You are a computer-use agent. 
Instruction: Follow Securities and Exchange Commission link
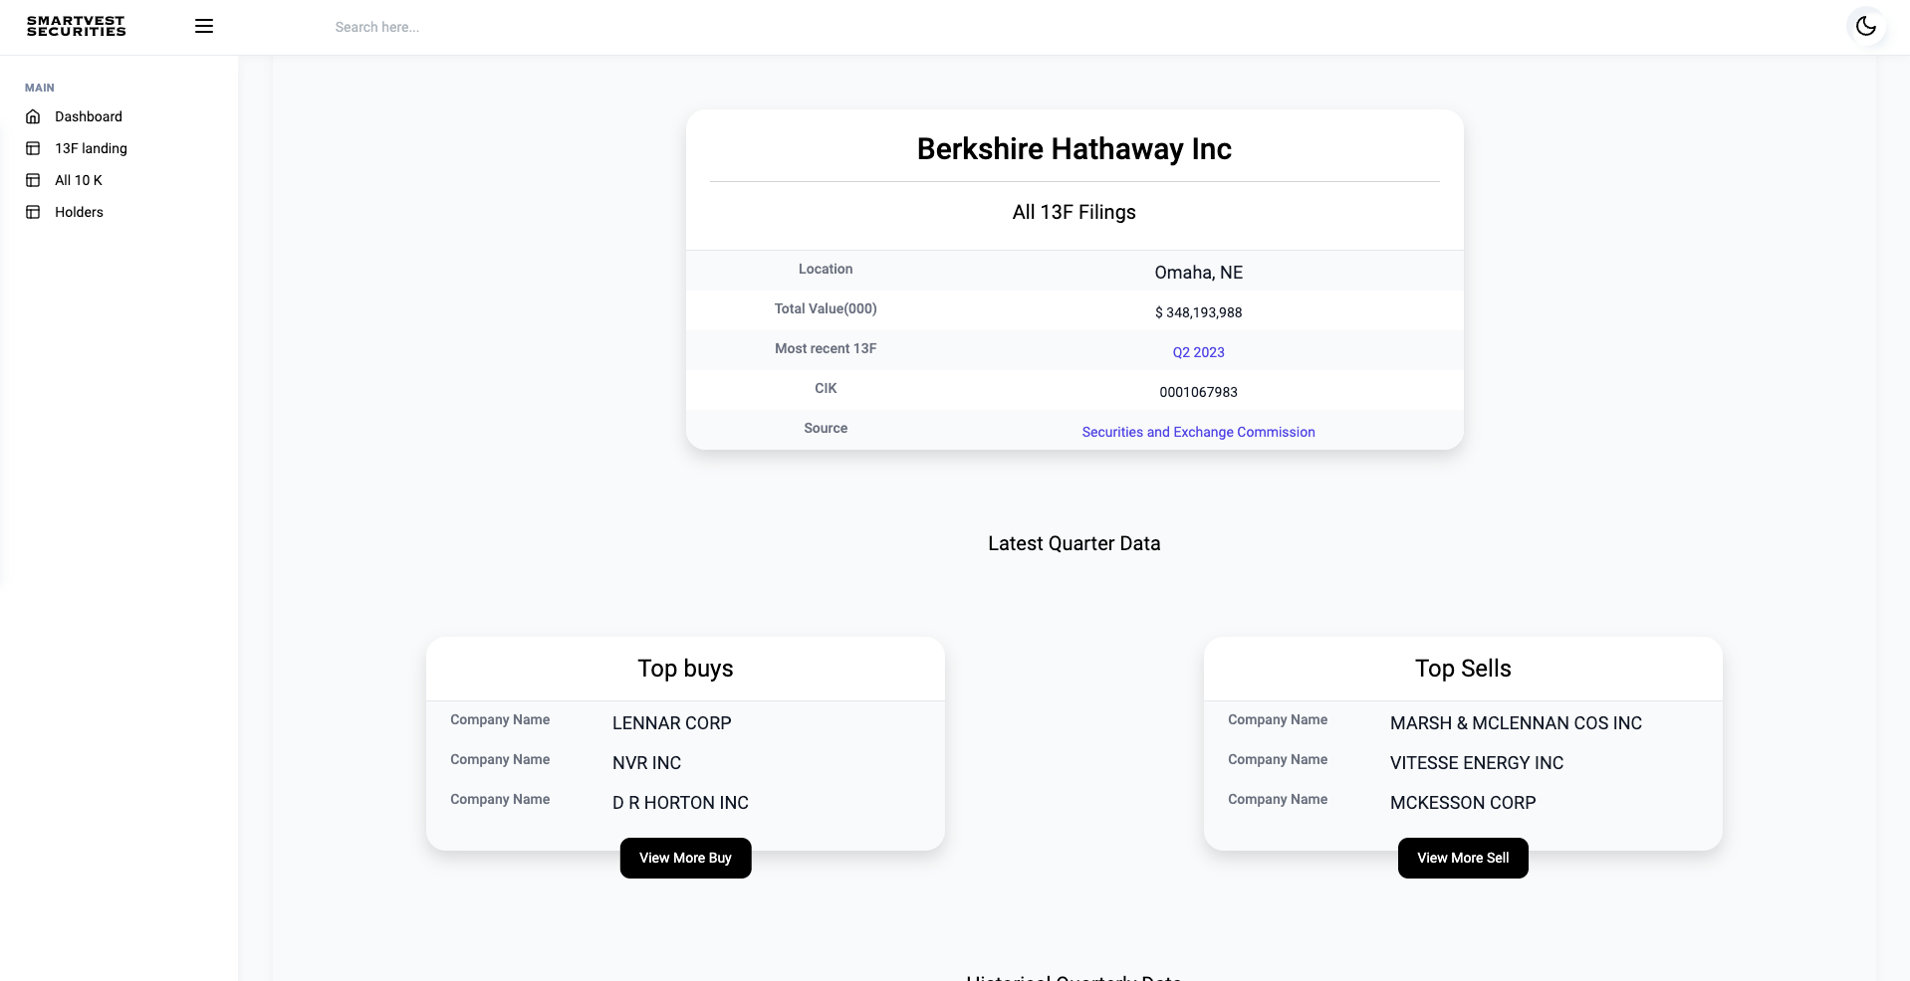1198,432
